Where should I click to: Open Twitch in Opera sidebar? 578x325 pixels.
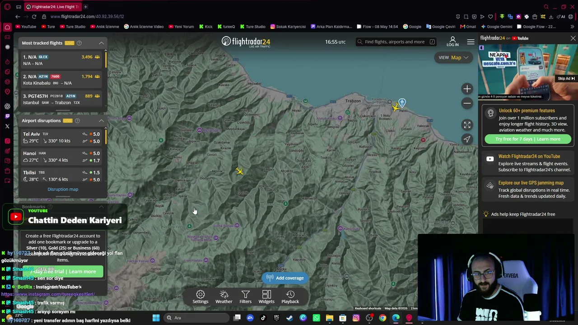pos(7,116)
